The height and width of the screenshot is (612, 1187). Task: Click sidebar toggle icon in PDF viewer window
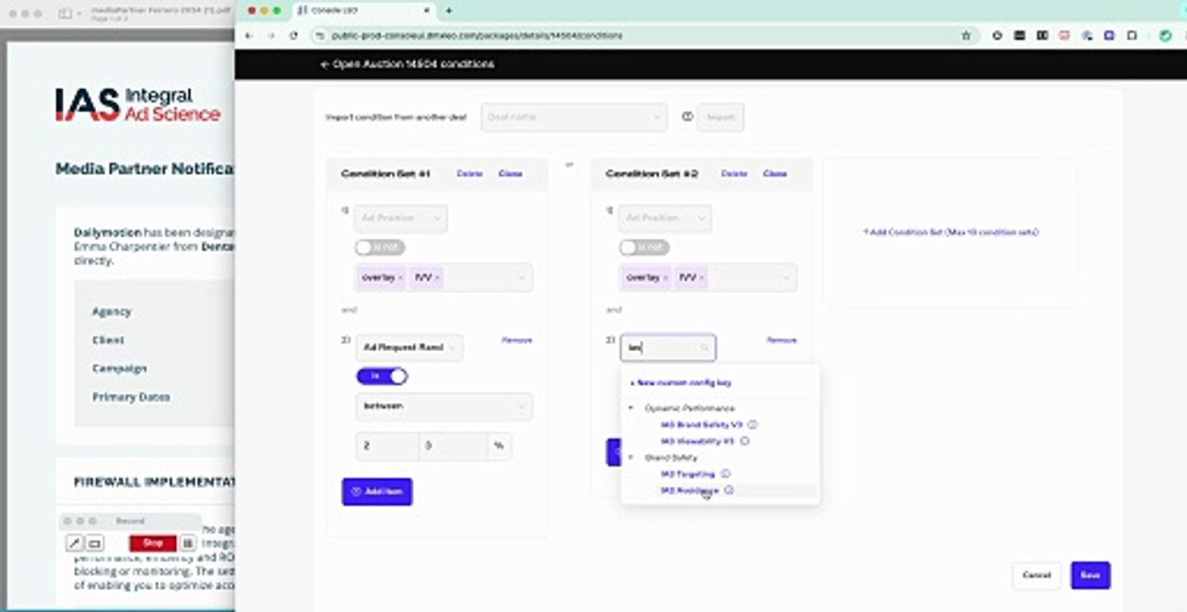coord(66,14)
